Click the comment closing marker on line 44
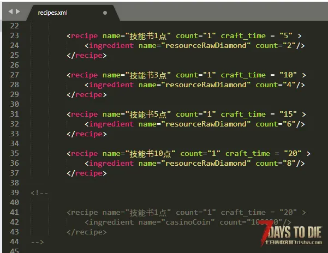 coord(37,242)
